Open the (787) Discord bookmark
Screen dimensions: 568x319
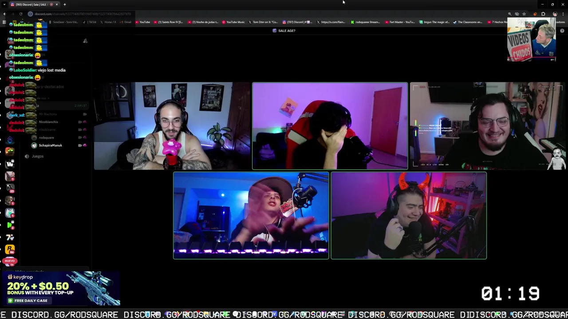297,22
